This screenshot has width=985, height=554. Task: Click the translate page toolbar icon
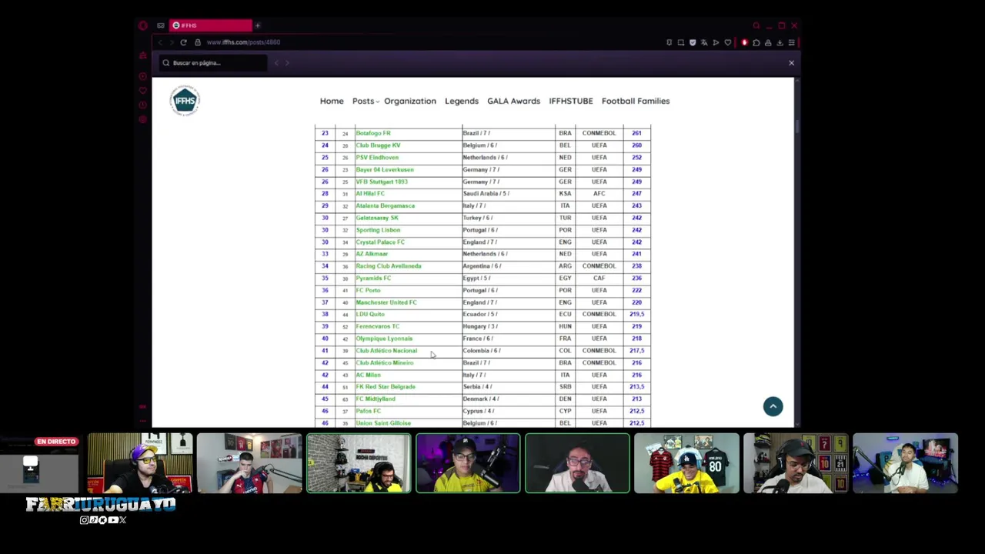(x=704, y=42)
